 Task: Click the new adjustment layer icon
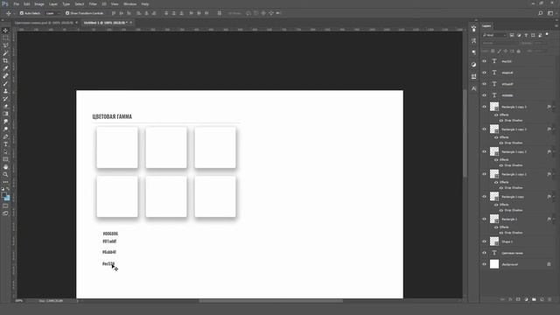[526, 299]
